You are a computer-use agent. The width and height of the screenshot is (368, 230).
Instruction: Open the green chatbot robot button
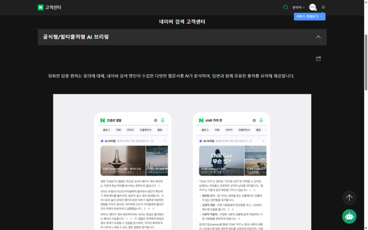pos(349,216)
